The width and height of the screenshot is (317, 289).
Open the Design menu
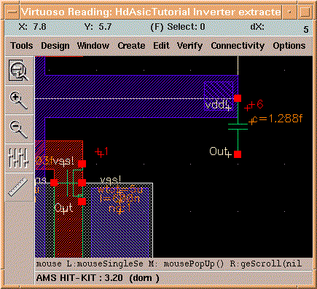click(55, 46)
